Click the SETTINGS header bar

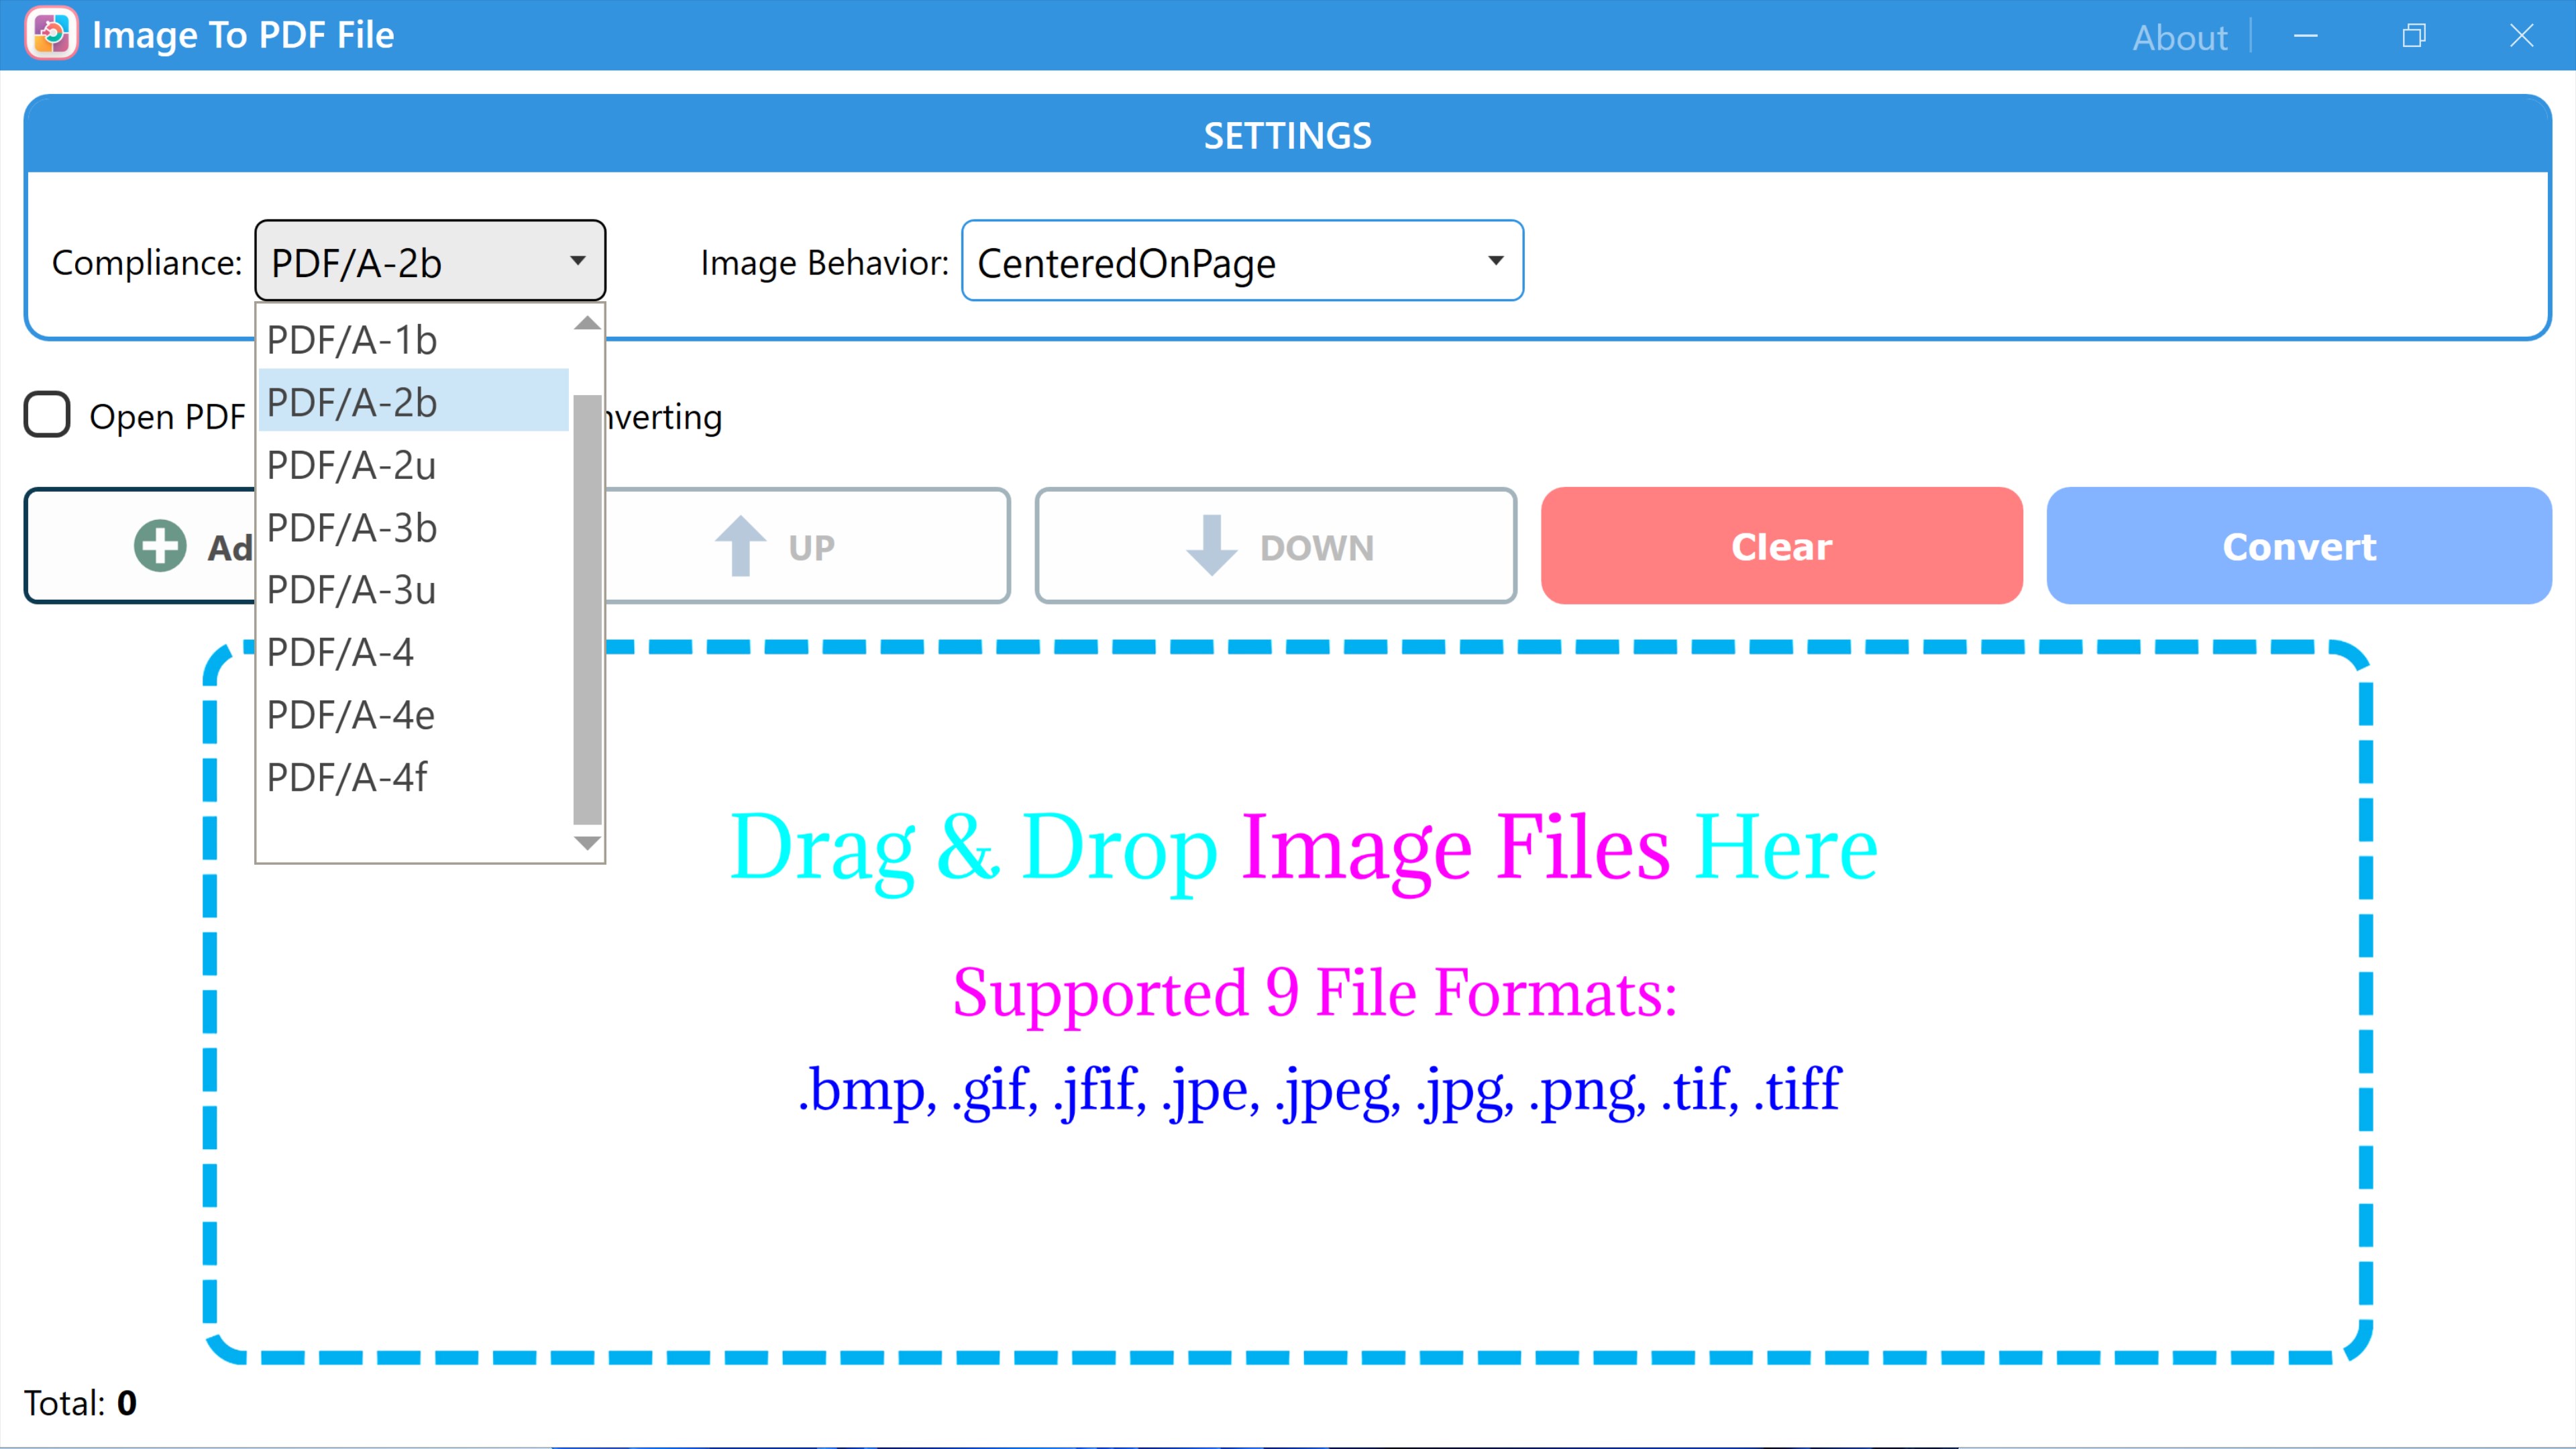coord(1288,134)
